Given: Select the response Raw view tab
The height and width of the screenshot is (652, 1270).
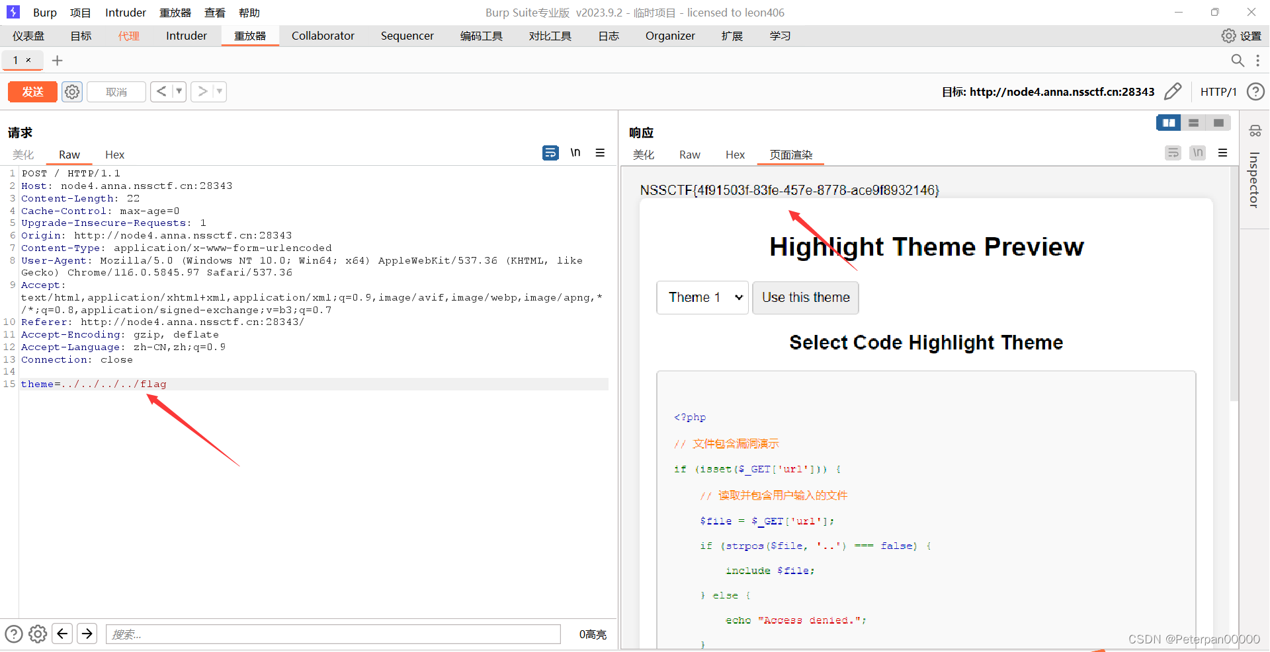Looking at the screenshot, I should [689, 155].
